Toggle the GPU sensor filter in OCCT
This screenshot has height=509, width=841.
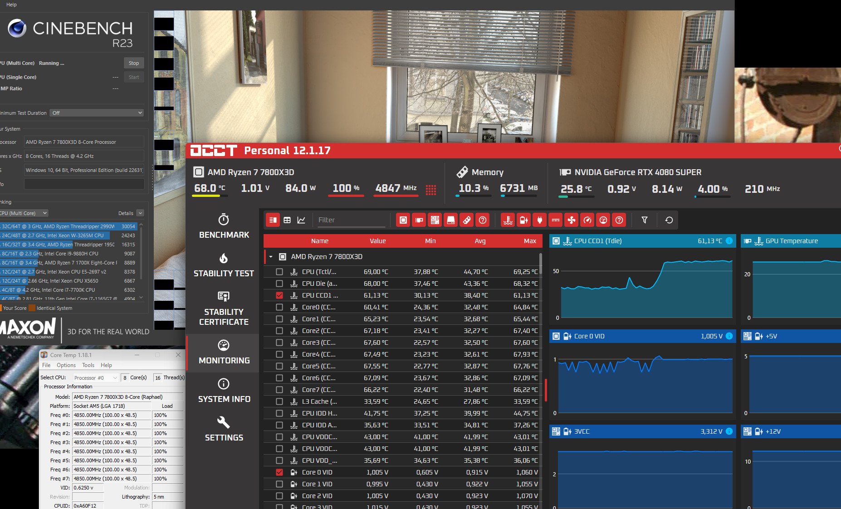pyautogui.click(x=419, y=220)
